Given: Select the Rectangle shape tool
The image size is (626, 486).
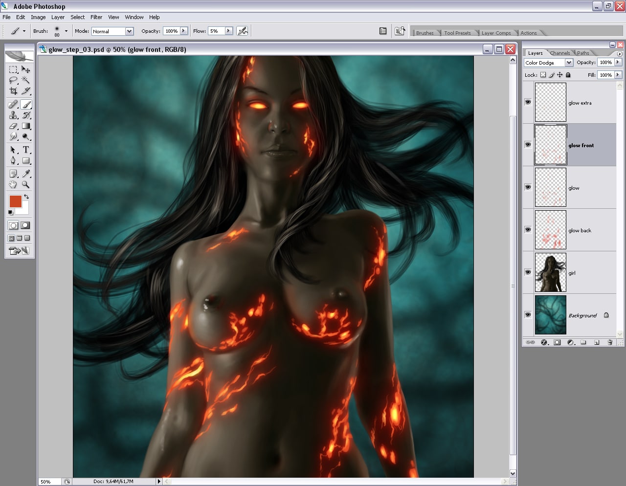Looking at the screenshot, I should coord(26,160).
